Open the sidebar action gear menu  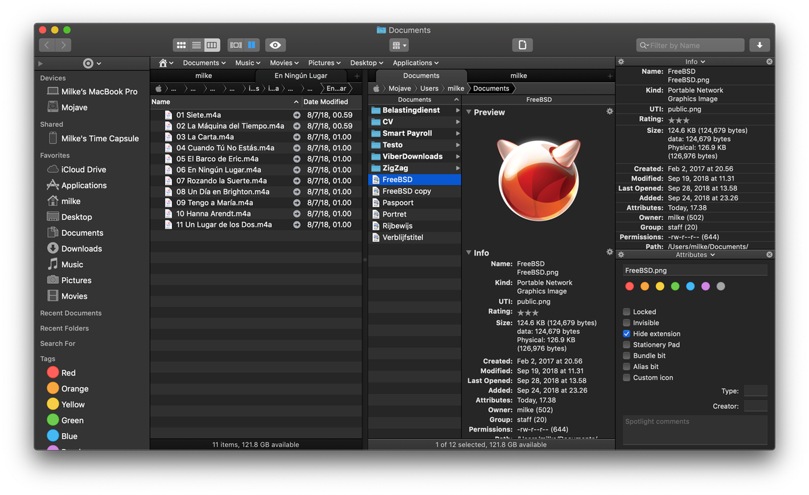(x=92, y=63)
